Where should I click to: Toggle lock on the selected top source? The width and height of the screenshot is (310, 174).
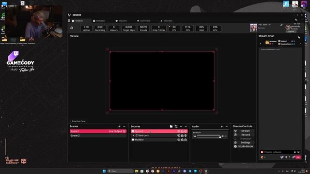click(x=182, y=131)
